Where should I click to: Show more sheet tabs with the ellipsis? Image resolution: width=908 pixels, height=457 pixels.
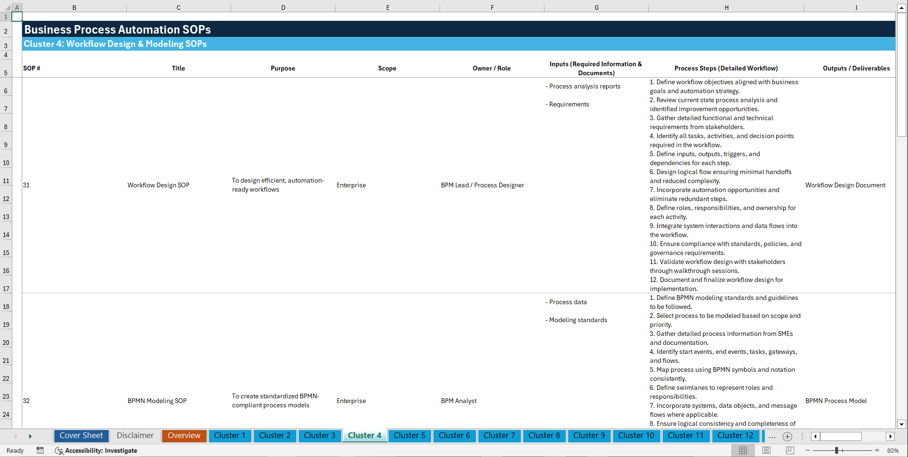772,436
